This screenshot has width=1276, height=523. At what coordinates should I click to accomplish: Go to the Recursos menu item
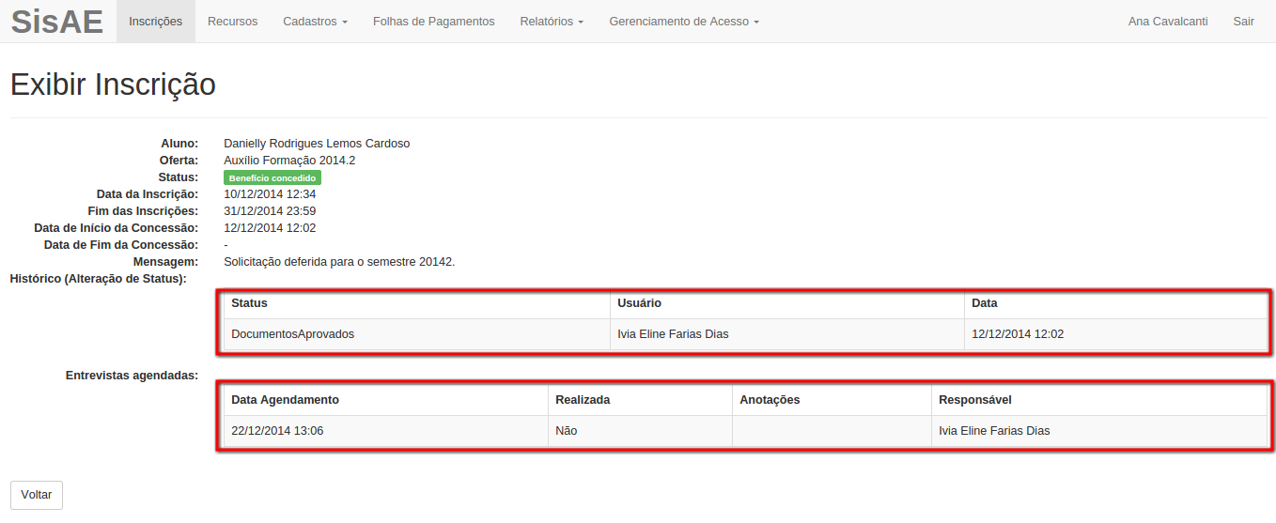232,21
